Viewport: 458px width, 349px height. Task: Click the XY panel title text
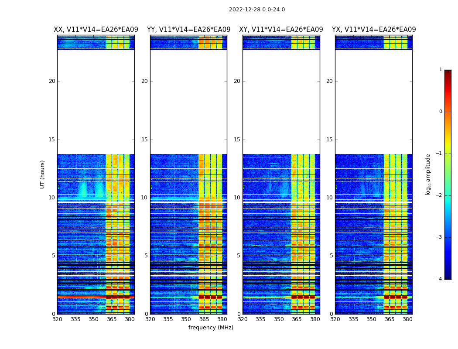click(x=281, y=30)
